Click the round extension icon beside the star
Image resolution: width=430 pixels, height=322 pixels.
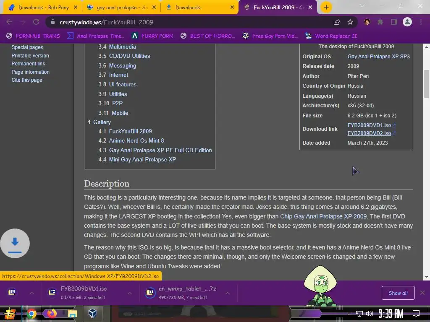[x=367, y=22]
